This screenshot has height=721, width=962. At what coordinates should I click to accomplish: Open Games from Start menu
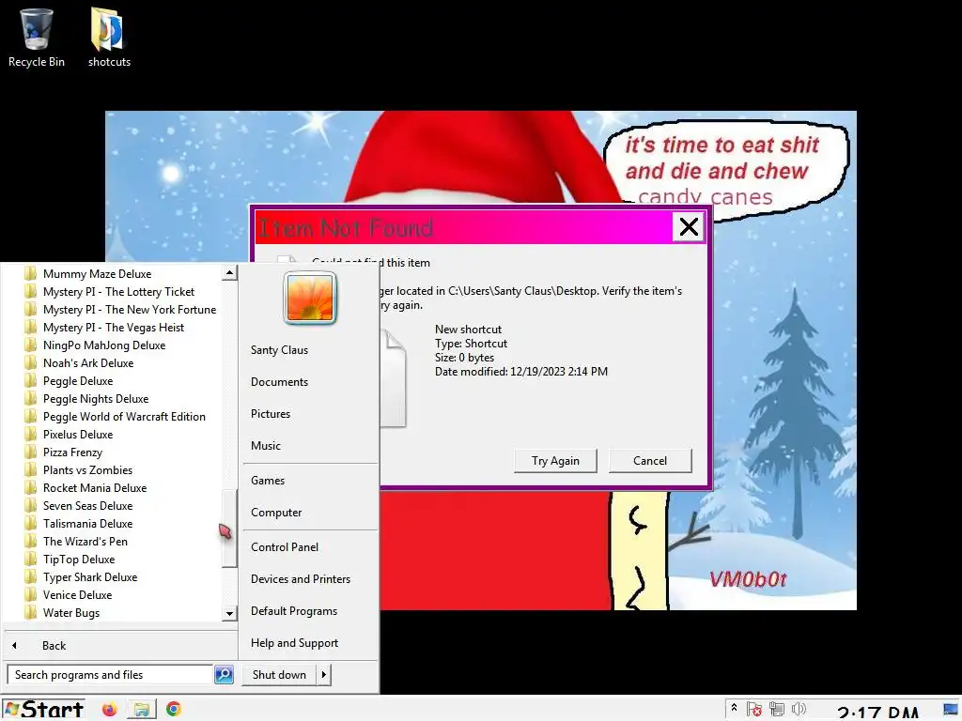pos(268,480)
